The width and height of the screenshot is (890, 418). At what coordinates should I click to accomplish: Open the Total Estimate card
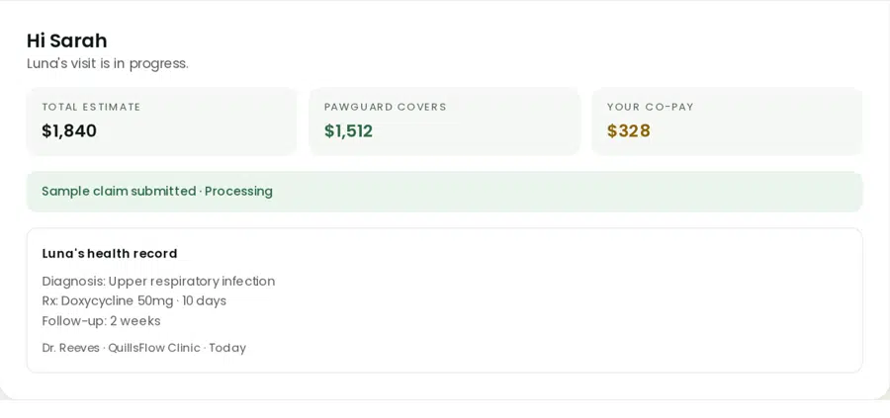pos(162,122)
